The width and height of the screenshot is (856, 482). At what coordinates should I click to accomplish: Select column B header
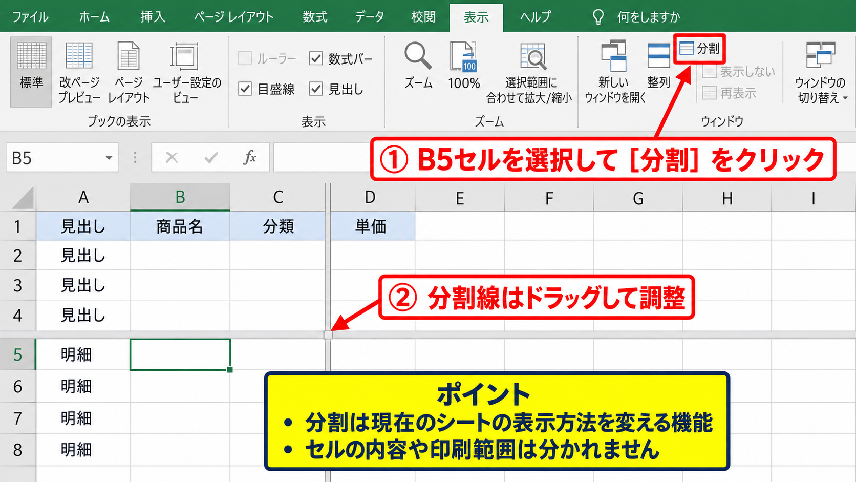coord(180,197)
